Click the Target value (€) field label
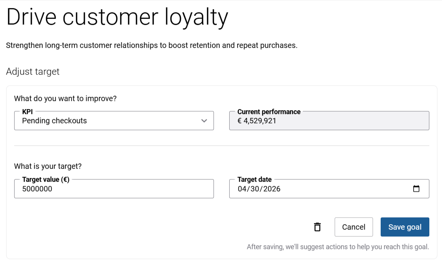The width and height of the screenshot is (442, 264). [46, 179]
